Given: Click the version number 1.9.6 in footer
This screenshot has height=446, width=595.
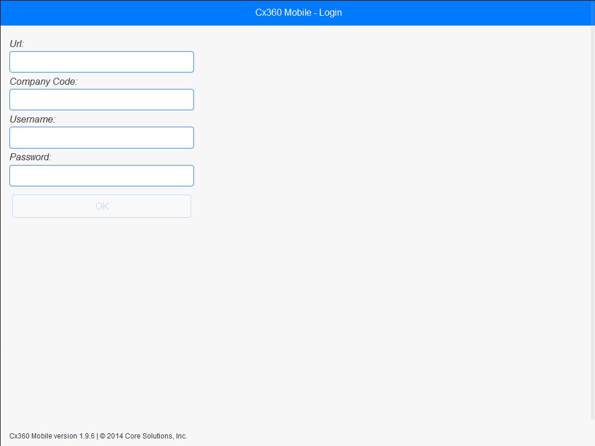Looking at the screenshot, I should click(x=87, y=436).
